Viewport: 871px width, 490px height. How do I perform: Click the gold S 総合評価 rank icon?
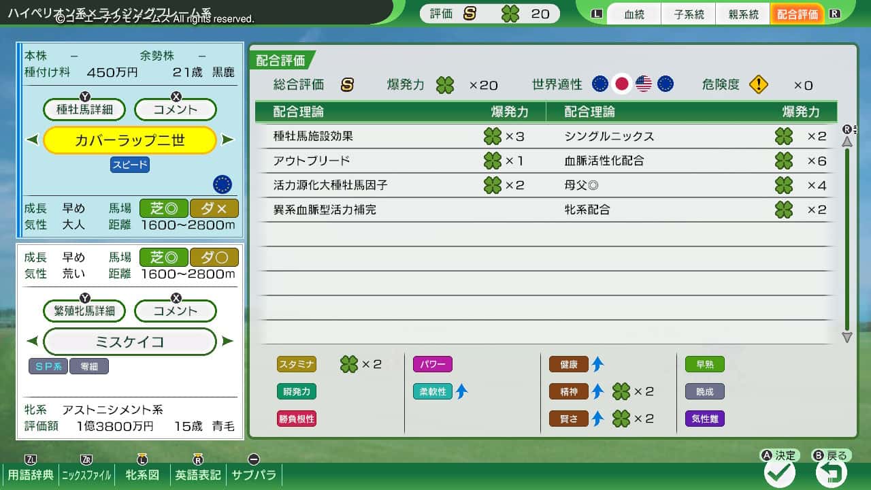tap(347, 85)
